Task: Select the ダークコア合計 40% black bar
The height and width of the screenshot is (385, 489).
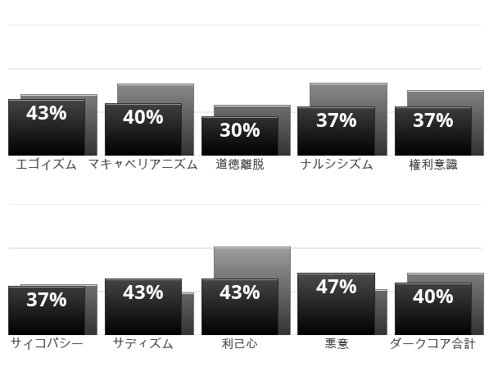Action: 433,309
